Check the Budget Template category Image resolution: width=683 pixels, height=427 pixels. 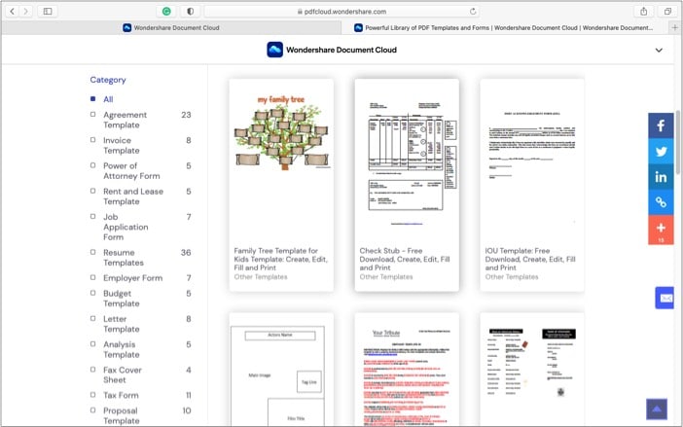(x=92, y=293)
